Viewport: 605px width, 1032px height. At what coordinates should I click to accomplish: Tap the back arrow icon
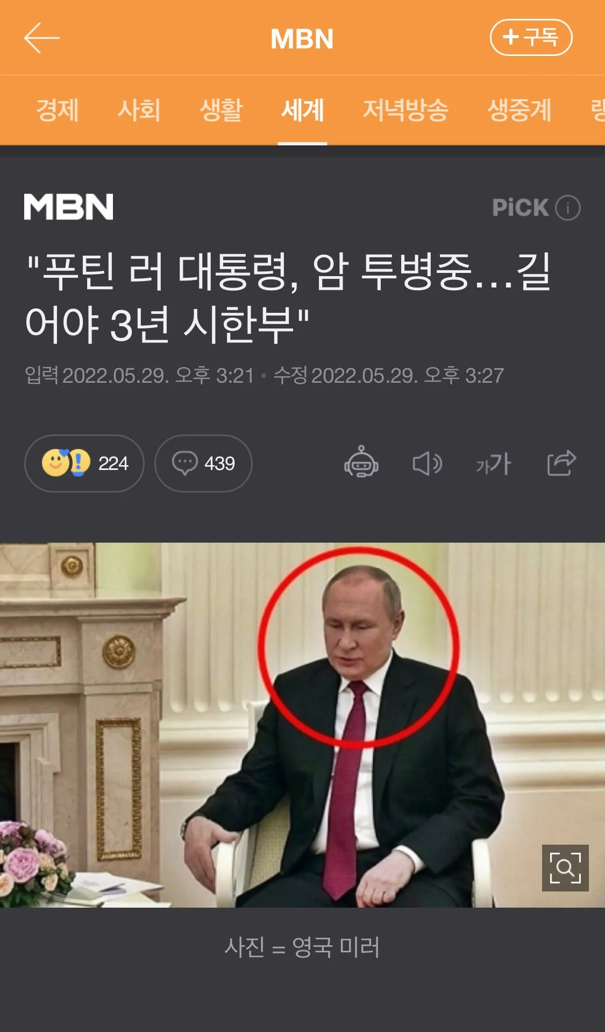point(41,38)
